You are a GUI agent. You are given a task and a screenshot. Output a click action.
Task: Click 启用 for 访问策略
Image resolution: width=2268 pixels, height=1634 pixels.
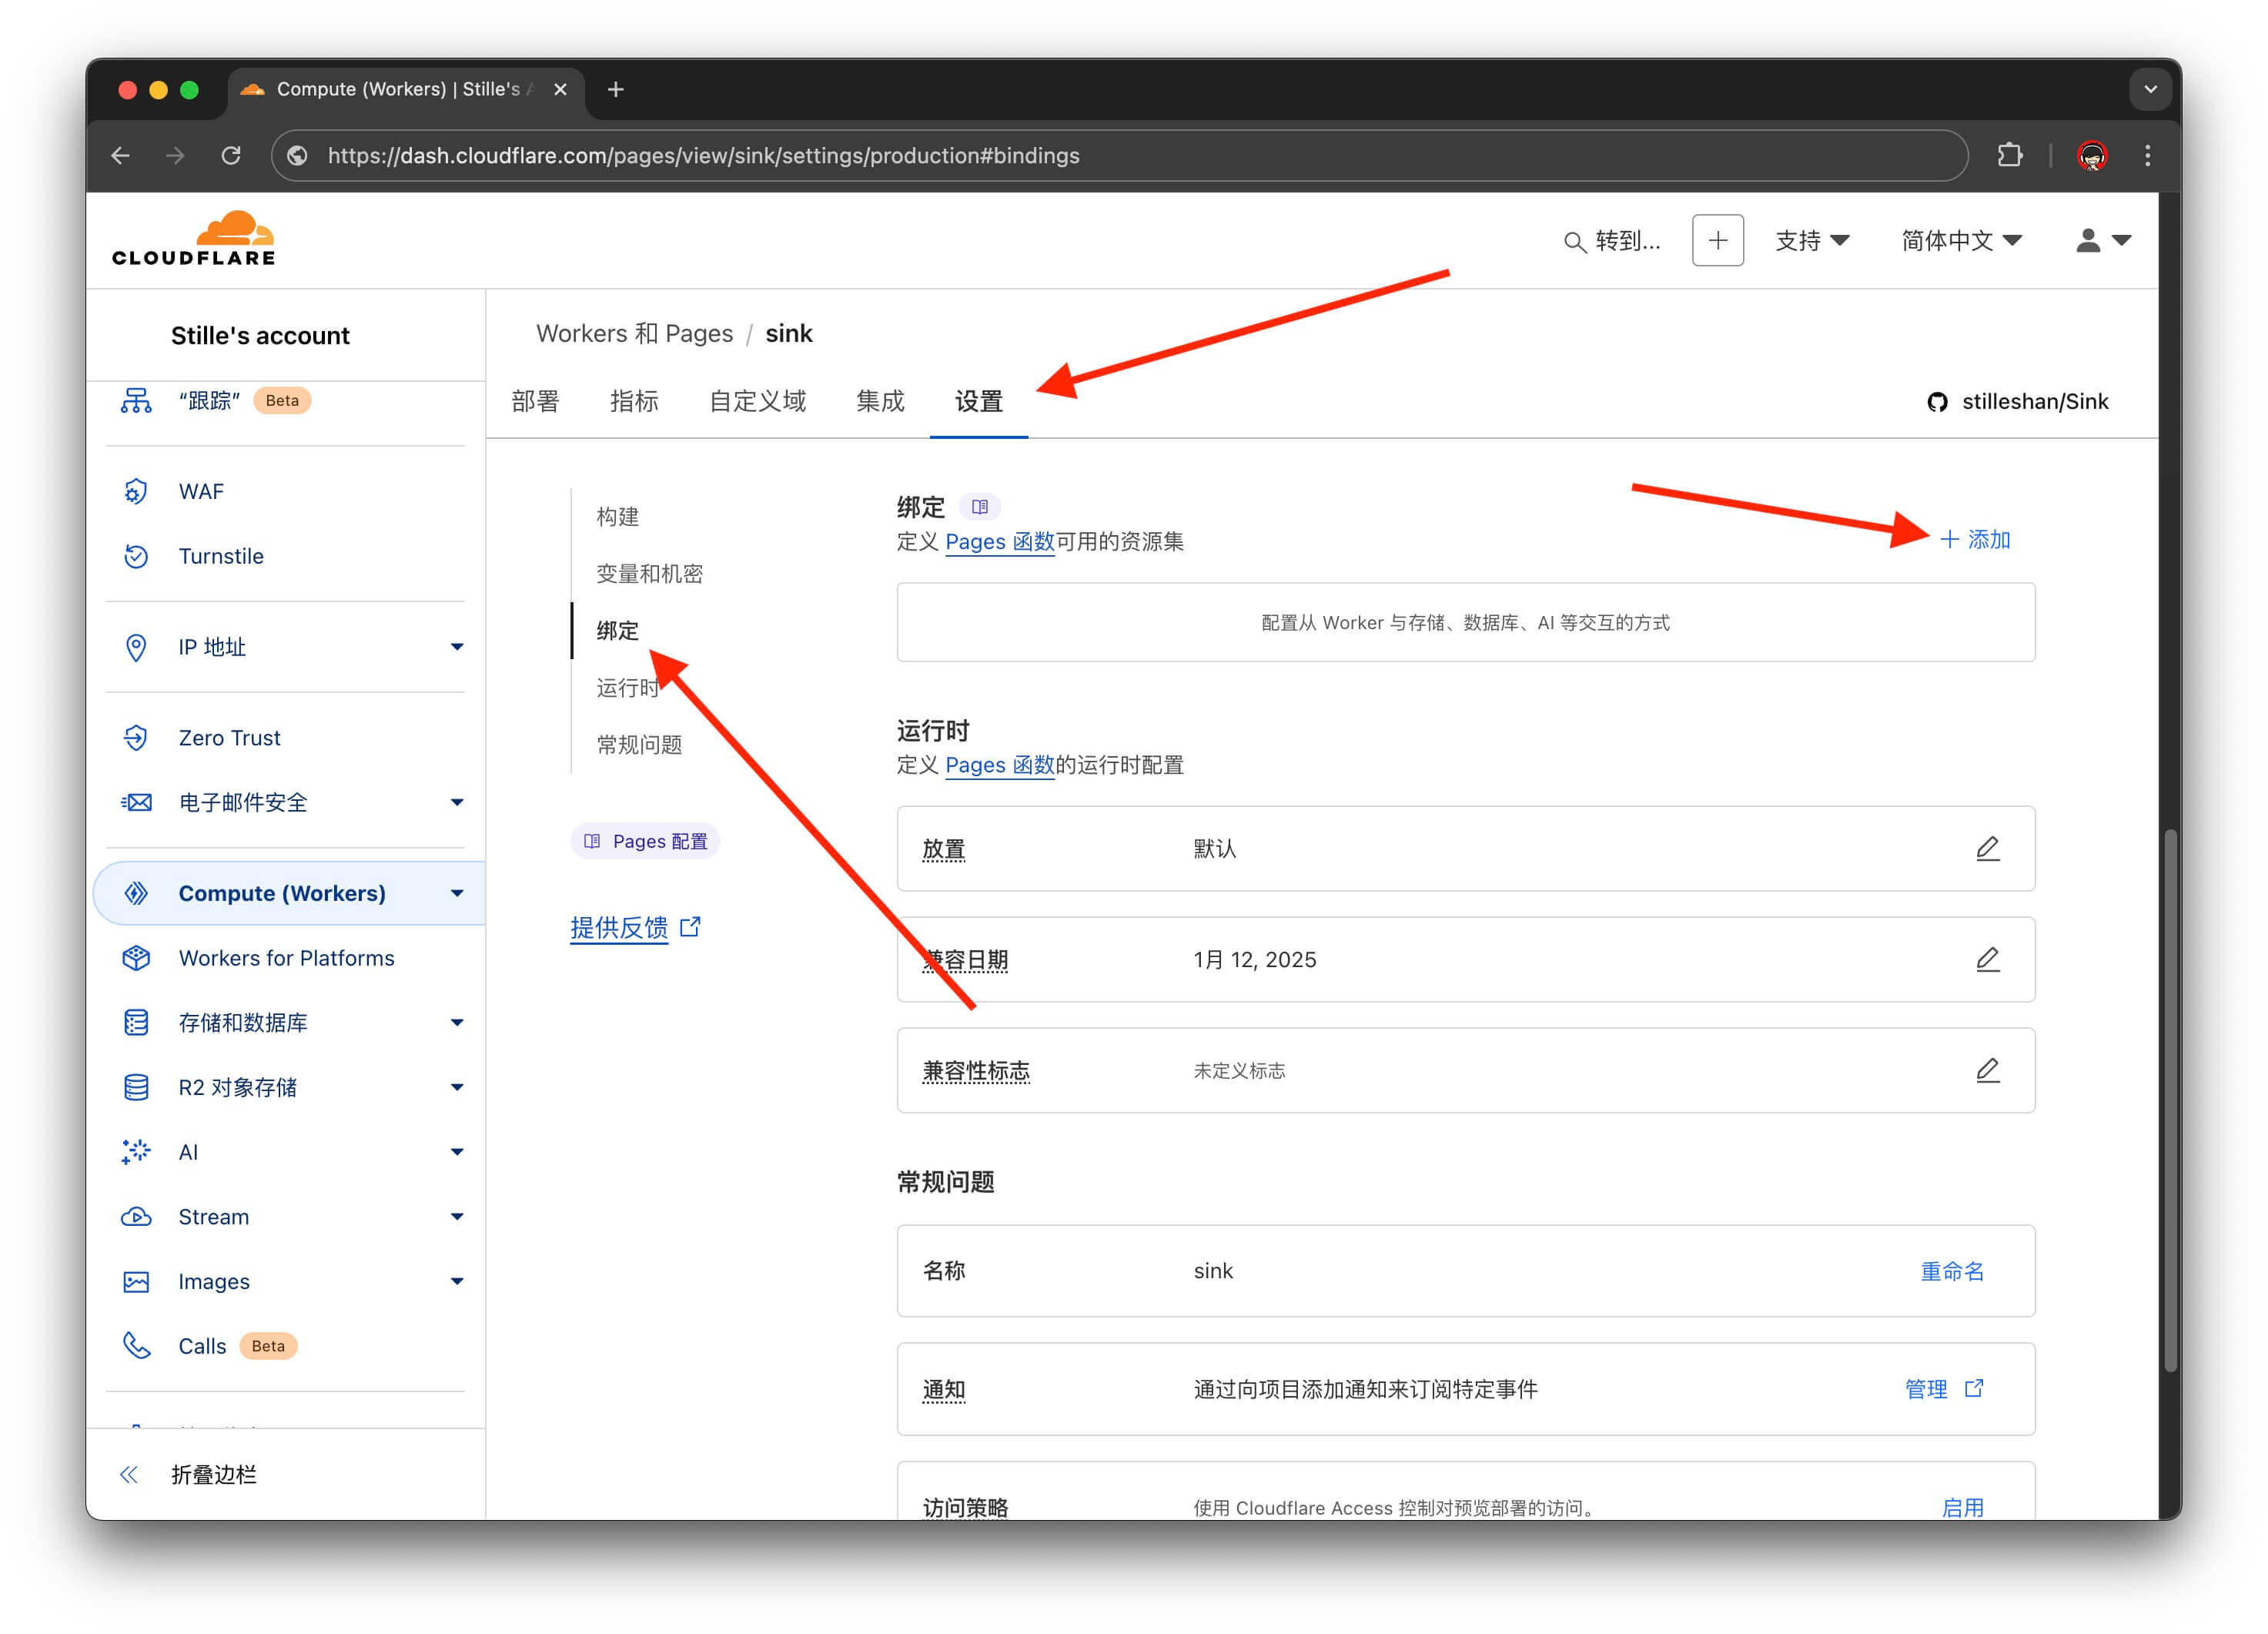pos(1962,1507)
